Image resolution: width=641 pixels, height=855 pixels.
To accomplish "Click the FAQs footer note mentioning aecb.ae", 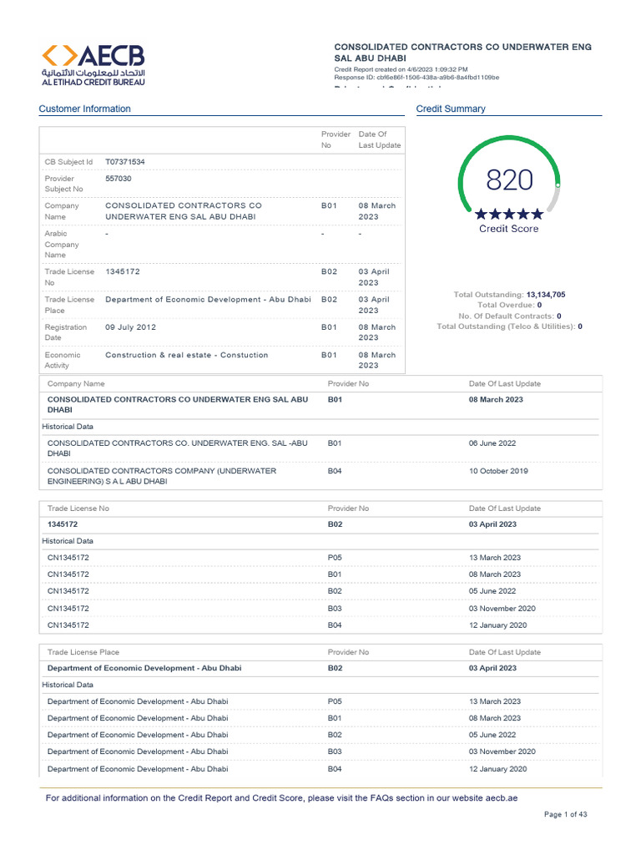I will [282, 797].
